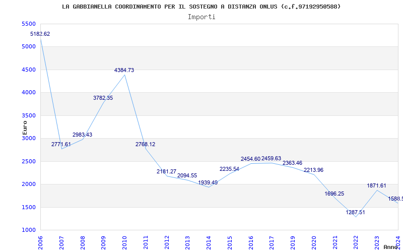Click the 4000 y-axis tick
Image resolution: width=403 pixels, height=252 pixels.
point(29,93)
